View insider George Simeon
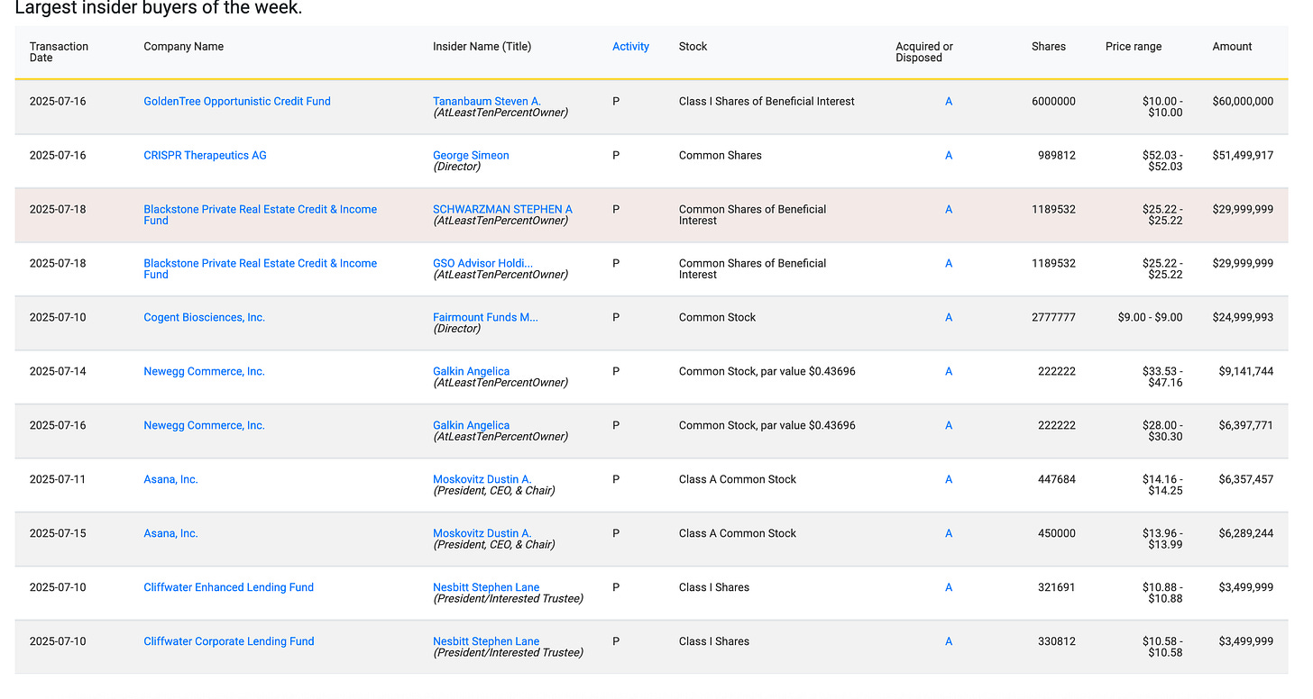This screenshot has height=699, width=1313. coord(471,156)
